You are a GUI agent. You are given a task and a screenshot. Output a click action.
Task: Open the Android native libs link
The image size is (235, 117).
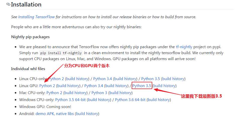[x=65, y=114]
